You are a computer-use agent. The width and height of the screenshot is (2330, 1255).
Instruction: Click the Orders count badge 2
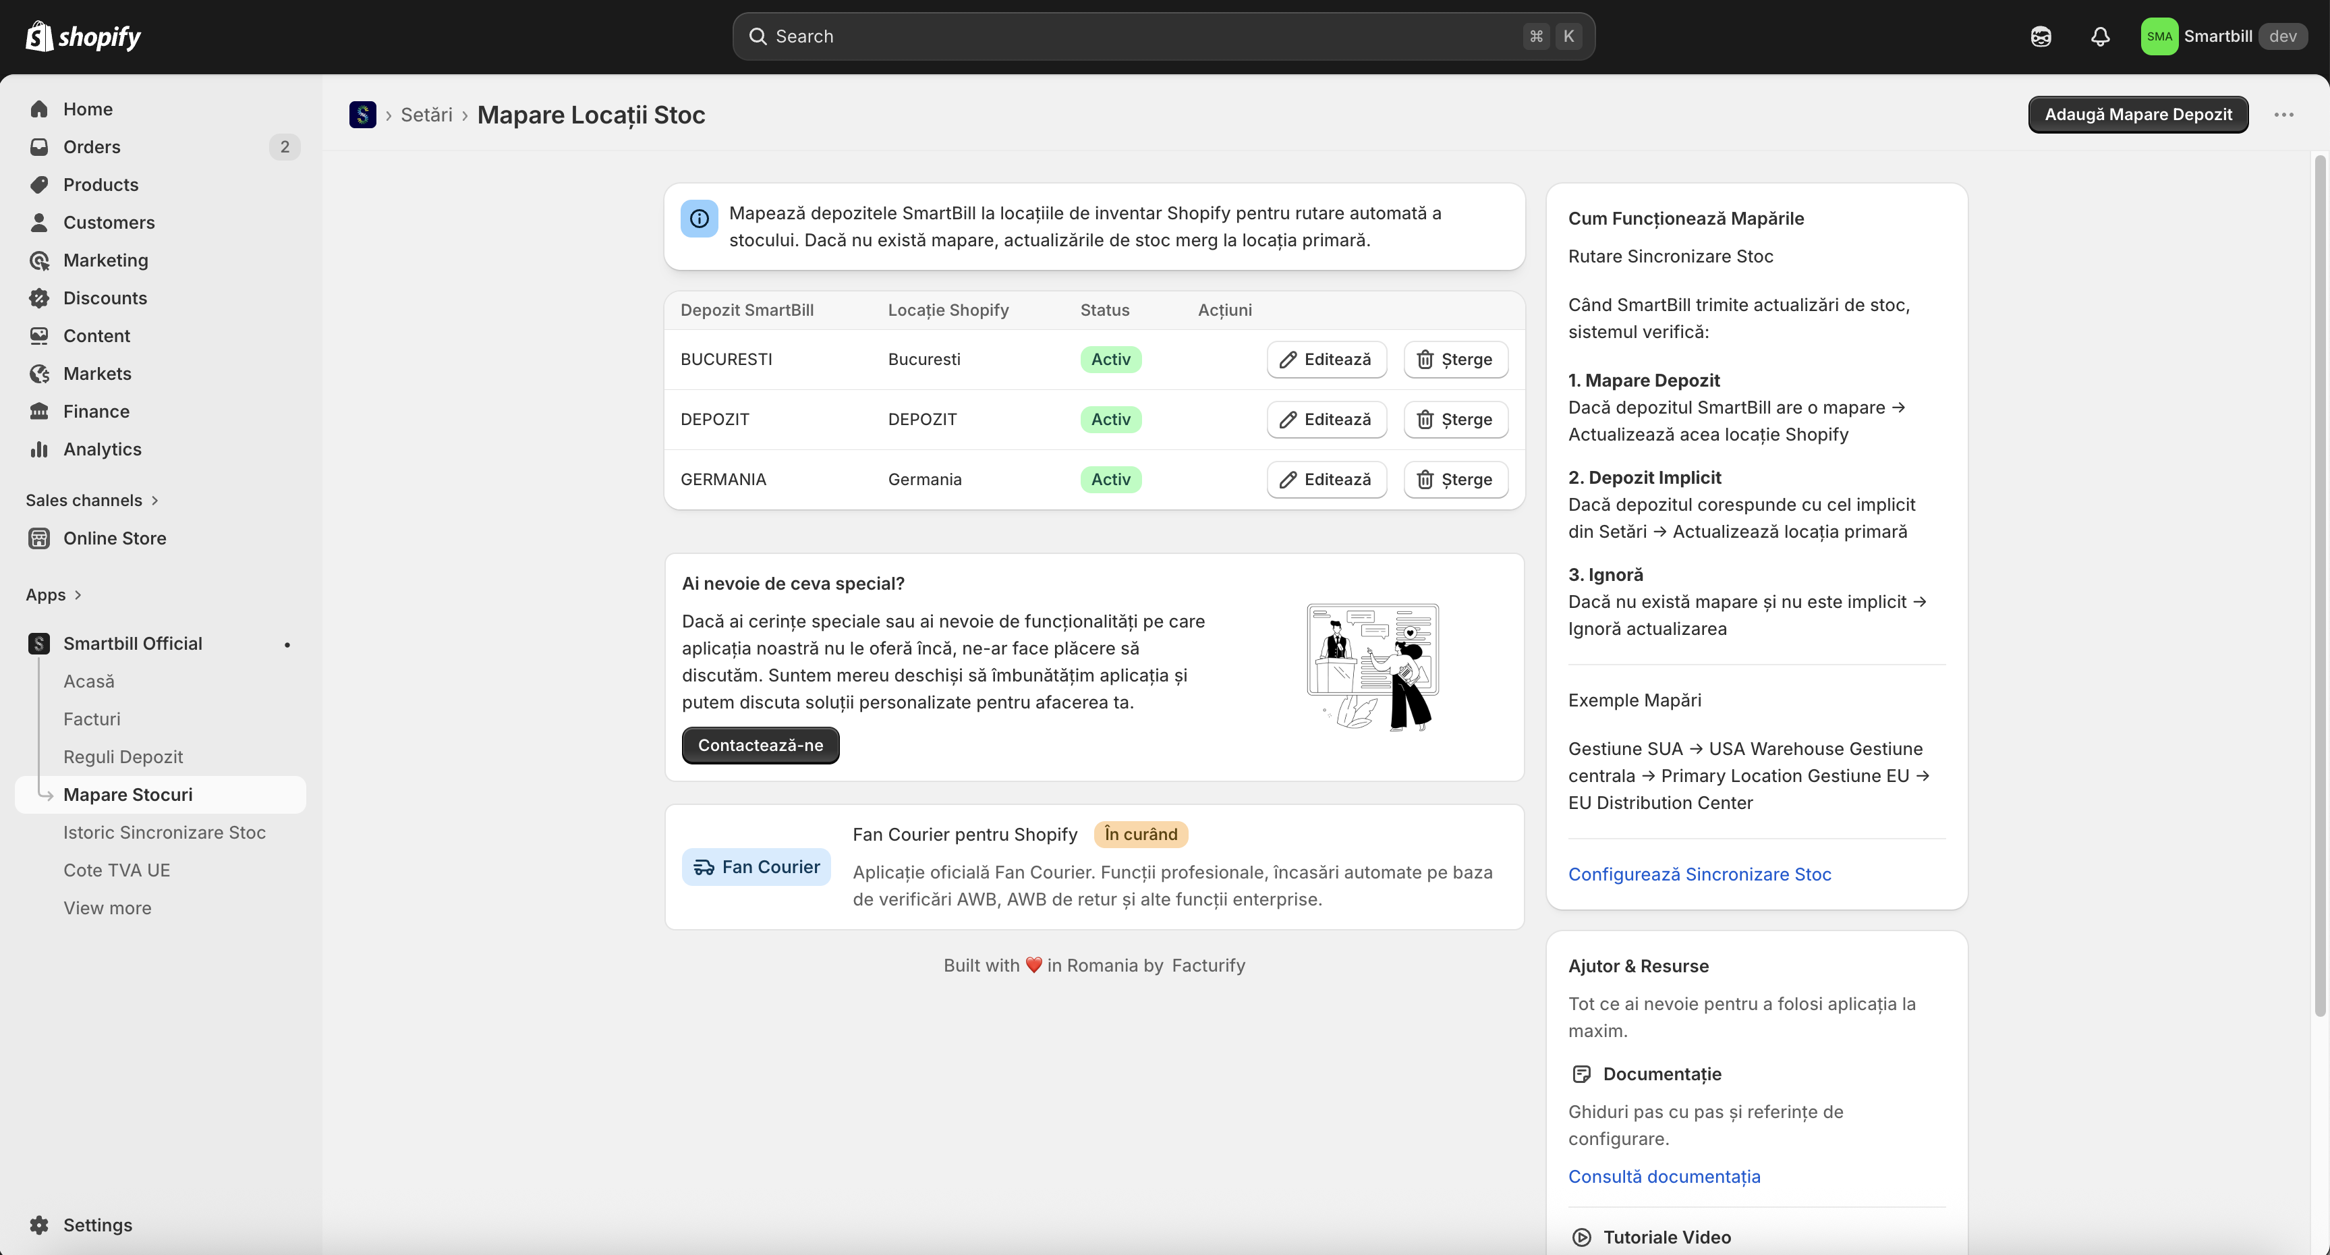pyautogui.click(x=284, y=146)
